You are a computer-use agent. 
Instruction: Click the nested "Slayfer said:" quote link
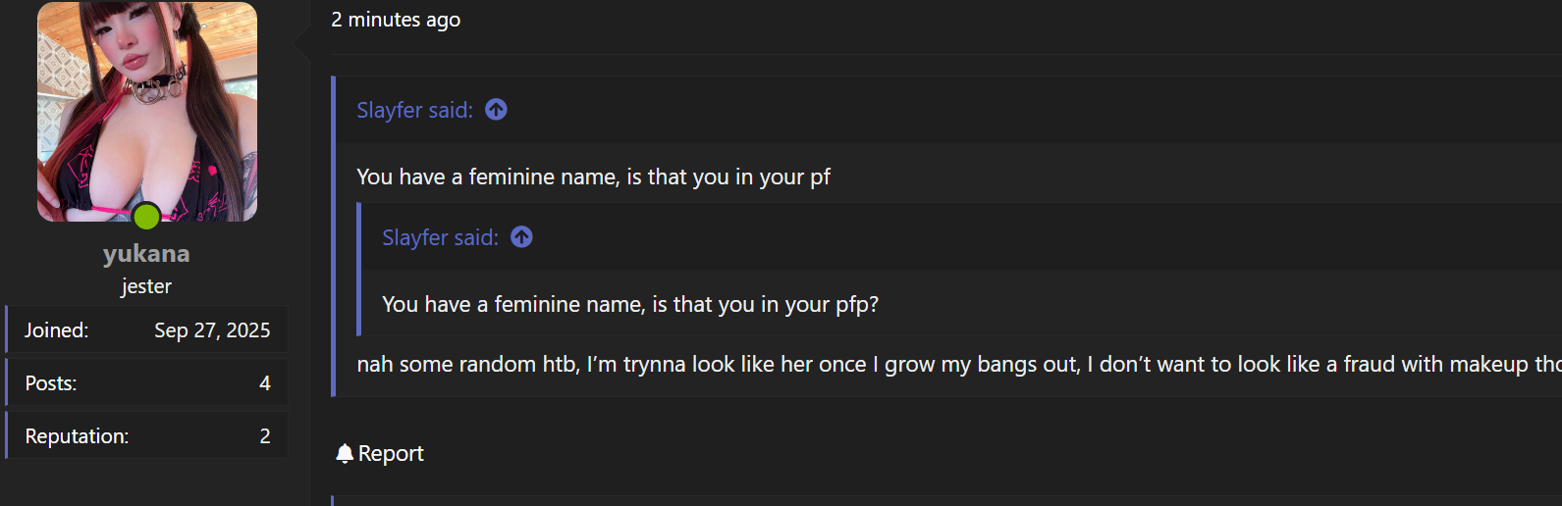[440, 237]
